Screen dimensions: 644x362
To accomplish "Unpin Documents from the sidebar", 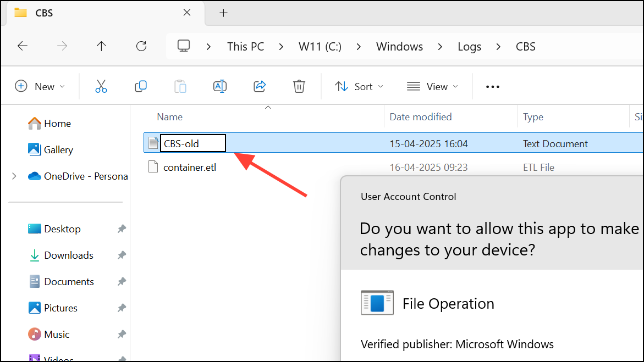I will (122, 281).
